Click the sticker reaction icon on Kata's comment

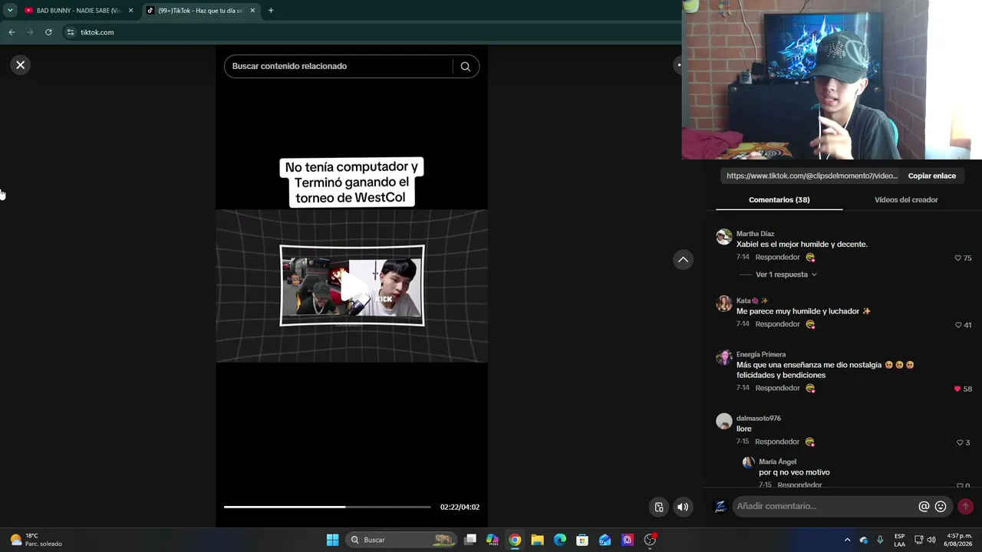click(810, 324)
